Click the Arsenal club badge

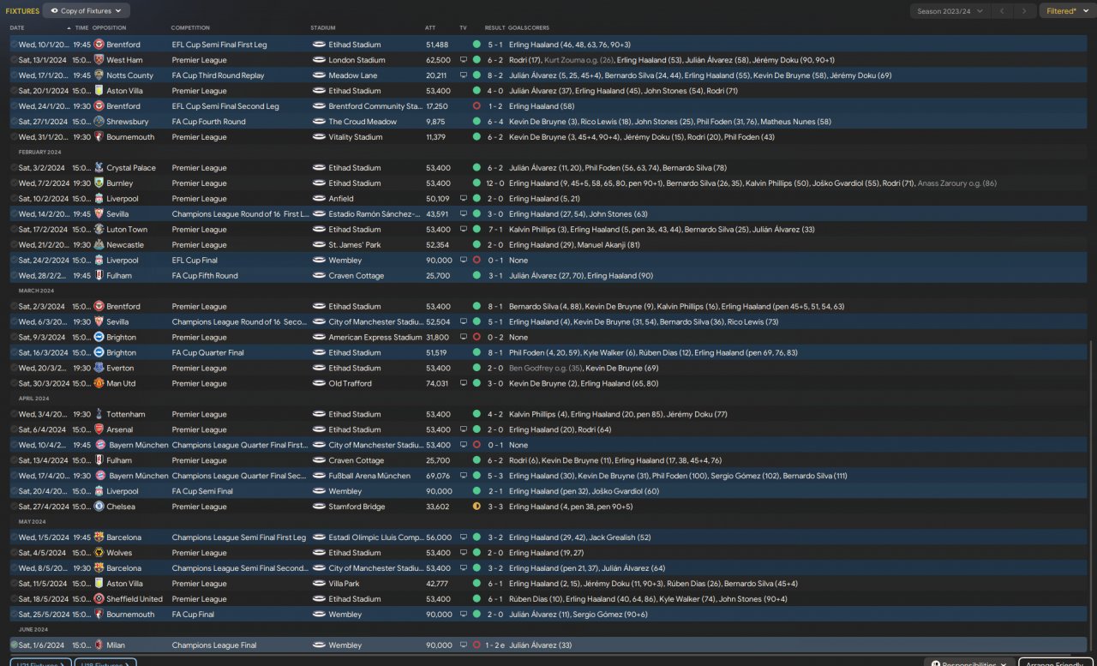99,429
